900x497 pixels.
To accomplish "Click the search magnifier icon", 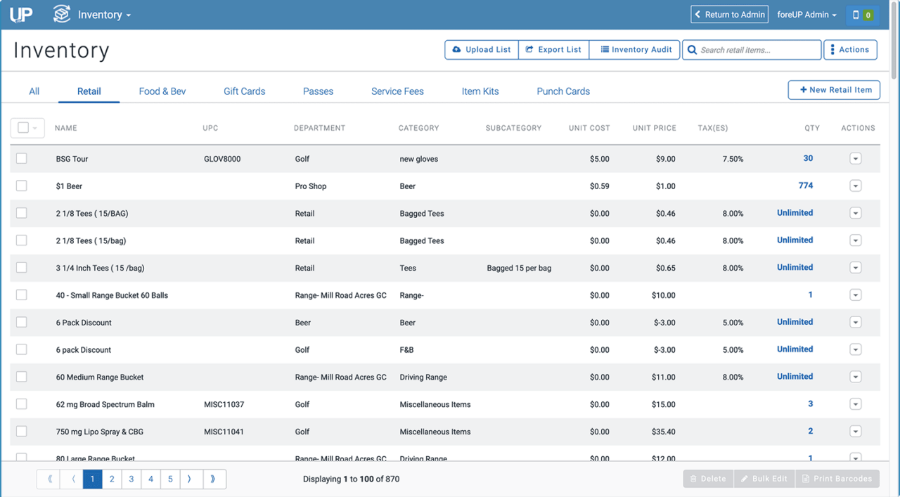I will pos(692,50).
